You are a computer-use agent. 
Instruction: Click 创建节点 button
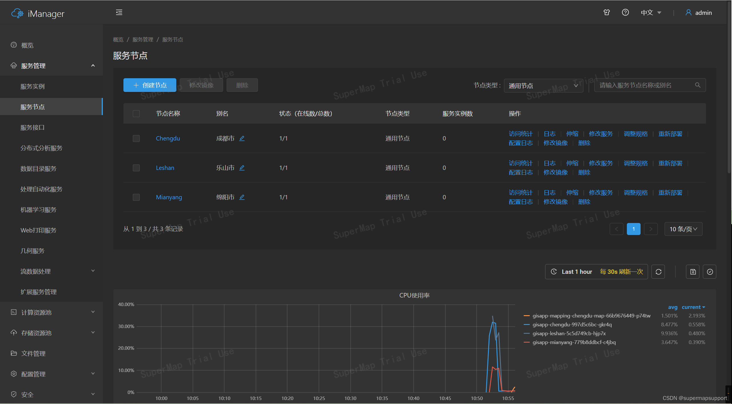pos(150,85)
